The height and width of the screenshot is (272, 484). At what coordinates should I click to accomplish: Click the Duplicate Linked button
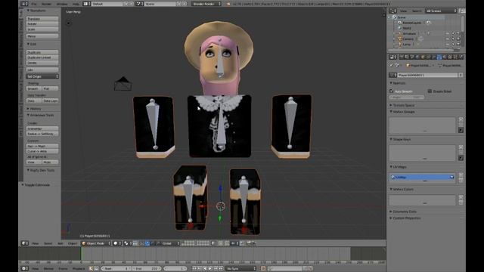click(x=42, y=57)
